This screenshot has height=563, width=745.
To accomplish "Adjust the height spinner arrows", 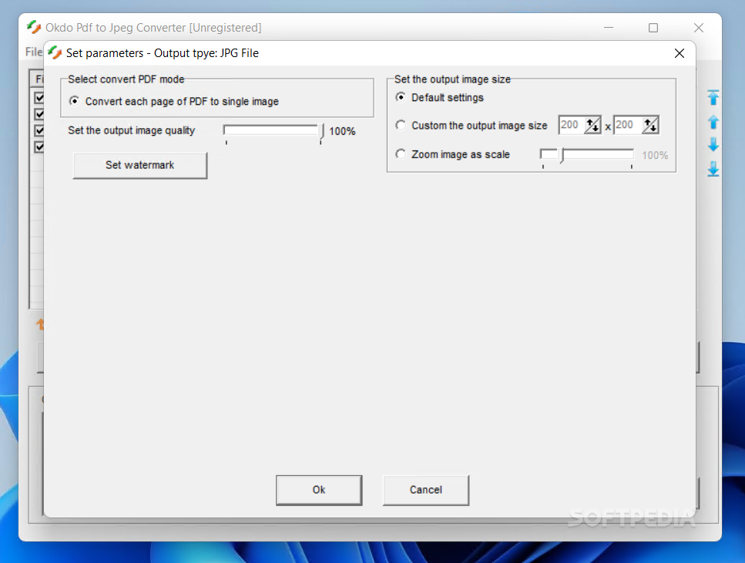I will 650,125.
